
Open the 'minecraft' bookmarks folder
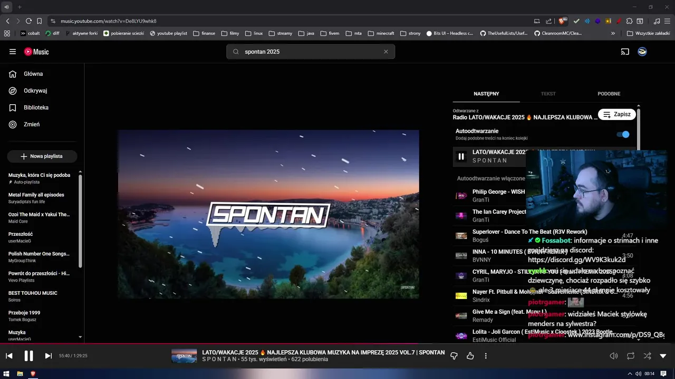click(381, 33)
